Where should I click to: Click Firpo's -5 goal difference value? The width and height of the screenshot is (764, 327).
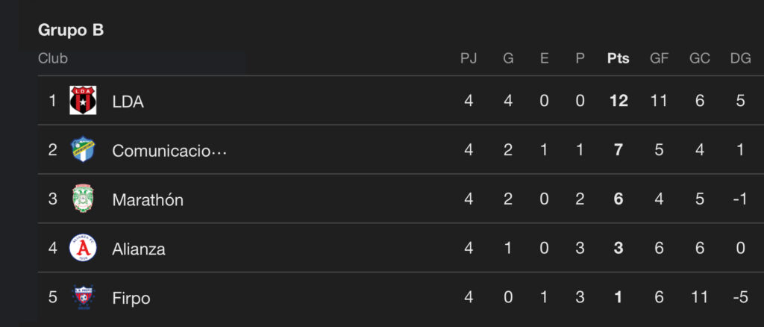pyautogui.click(x=739, y=299)
